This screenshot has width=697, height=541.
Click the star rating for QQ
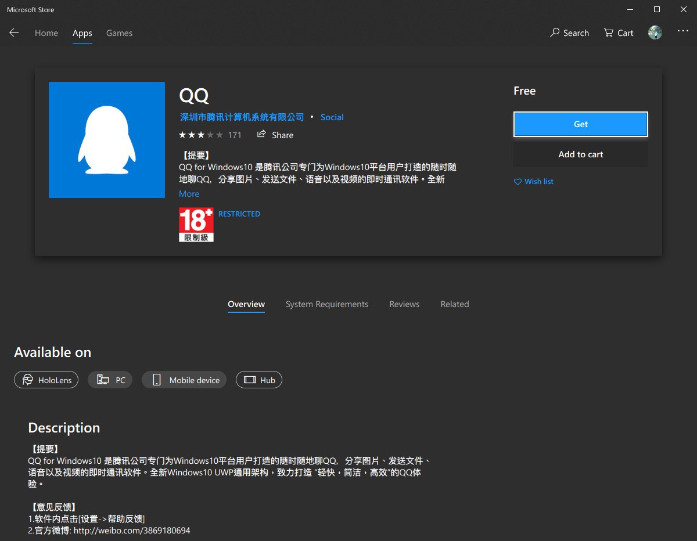[x=201, y=135]
